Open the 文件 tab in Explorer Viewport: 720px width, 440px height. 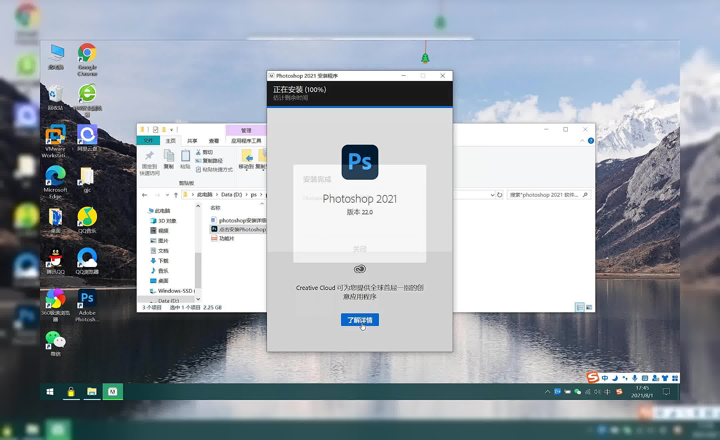click(148, 141)
